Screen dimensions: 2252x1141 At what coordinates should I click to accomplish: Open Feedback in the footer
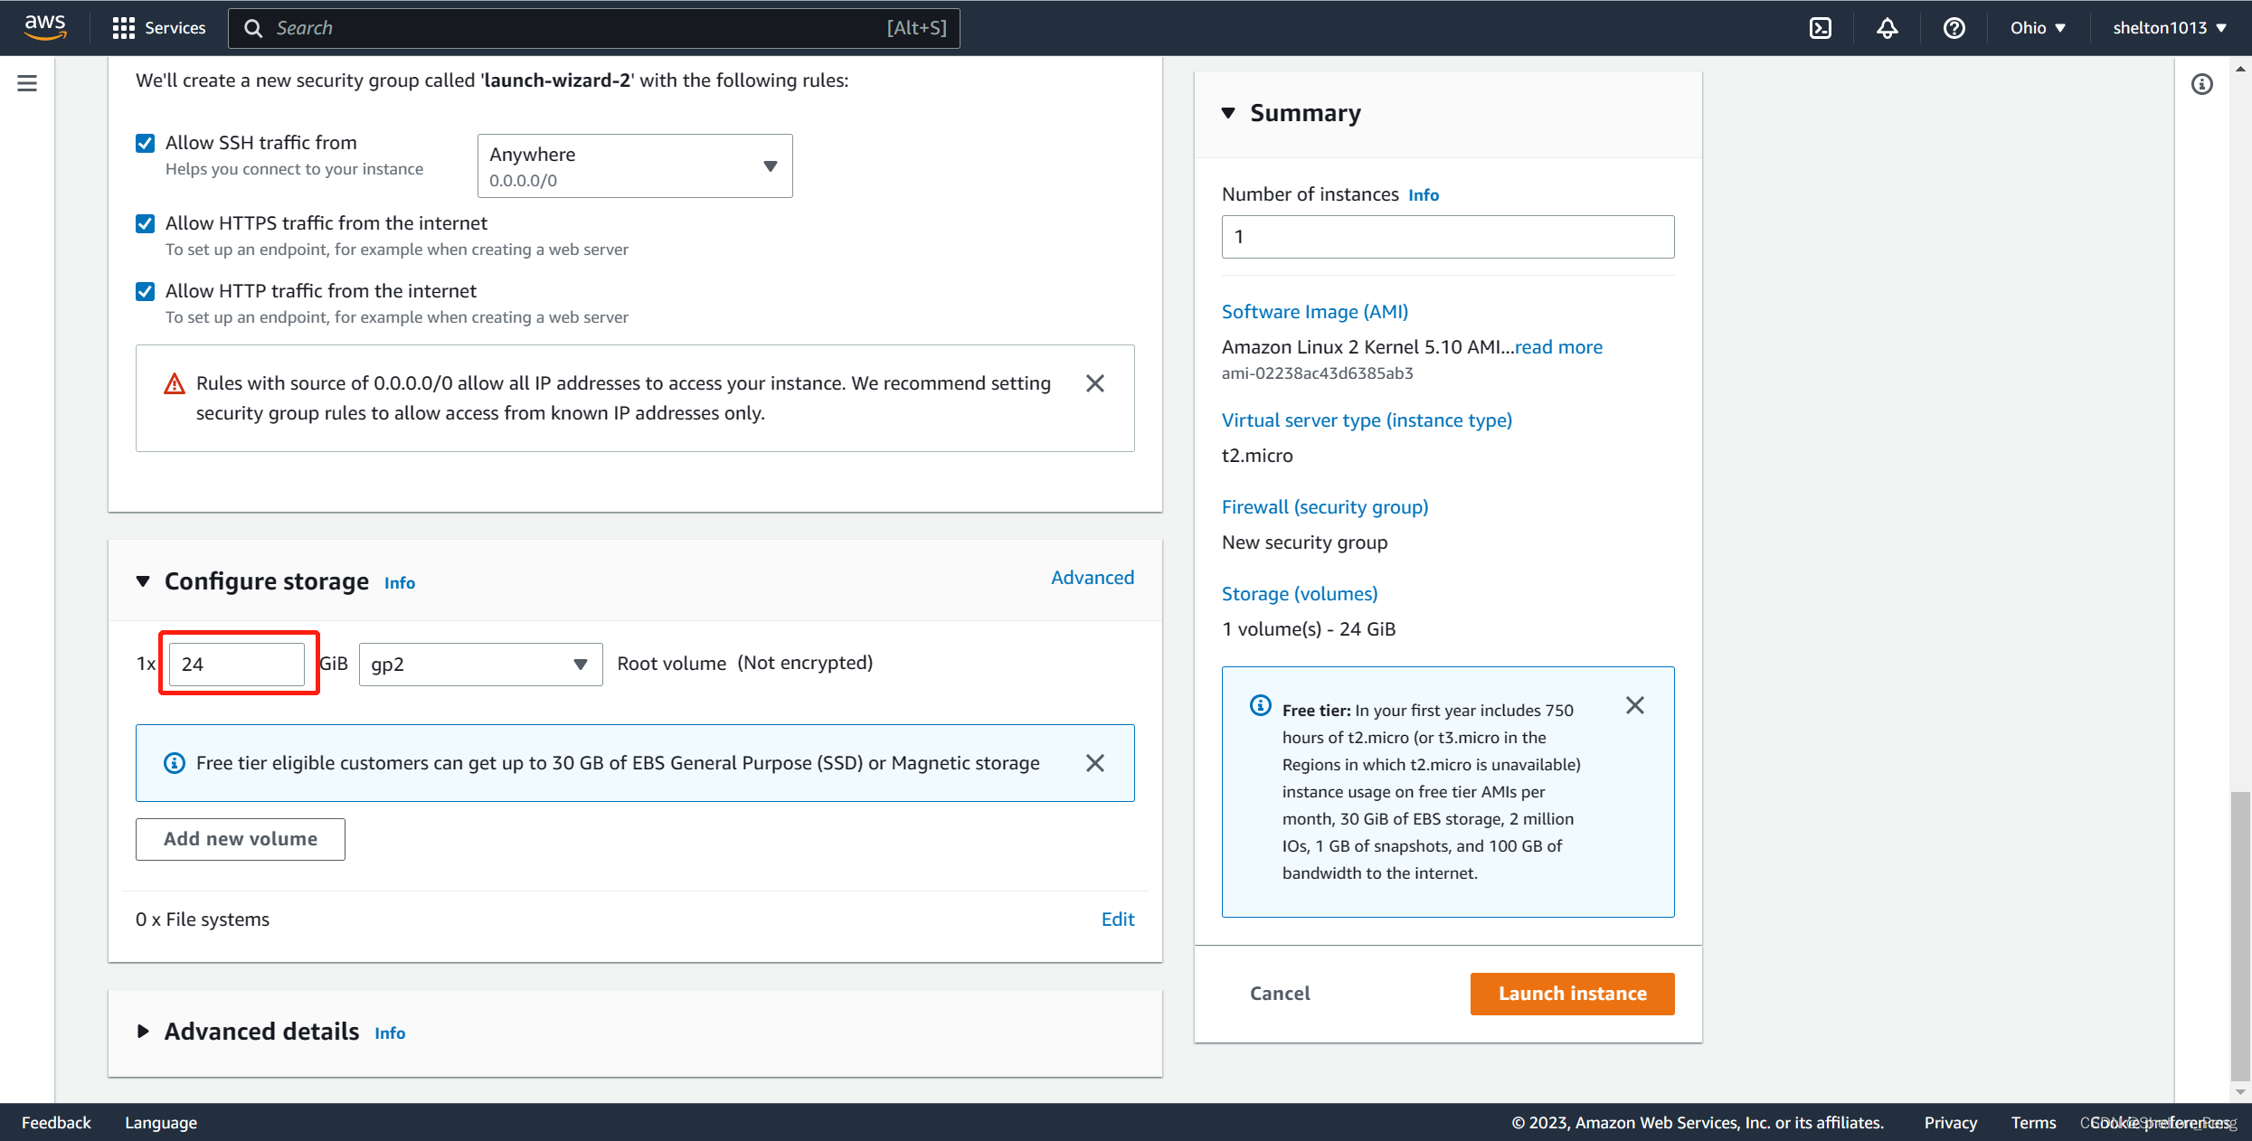56,1123
